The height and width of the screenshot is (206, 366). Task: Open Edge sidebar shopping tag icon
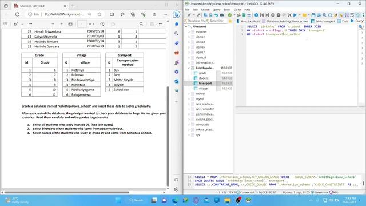click(x=177, y=43)
